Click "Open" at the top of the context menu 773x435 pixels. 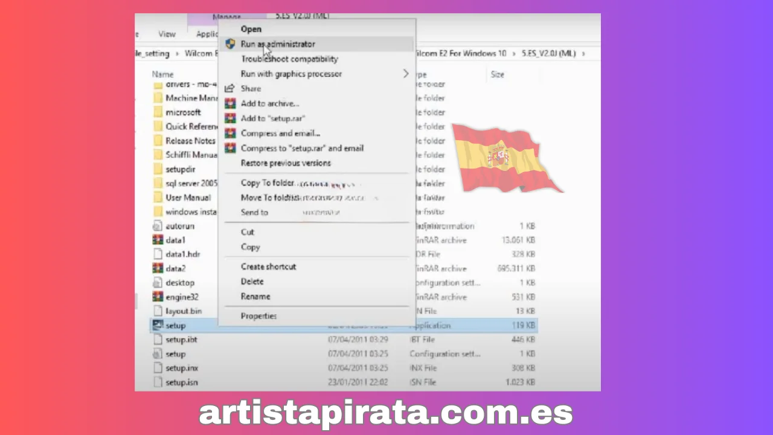[x=251, y=28]
